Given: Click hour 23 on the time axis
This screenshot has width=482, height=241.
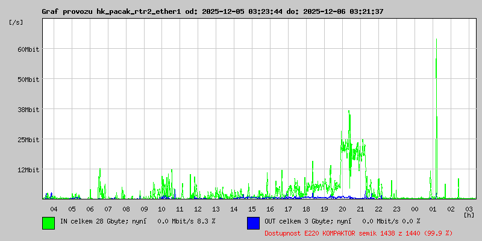Looking at the screenshot, I should 396,208.
